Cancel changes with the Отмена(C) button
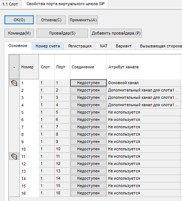 [51, 20]
